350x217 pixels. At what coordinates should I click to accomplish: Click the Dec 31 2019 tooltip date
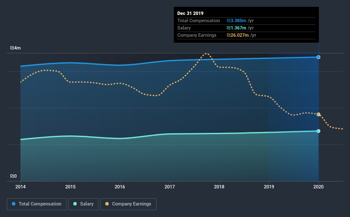pos(191,13)
